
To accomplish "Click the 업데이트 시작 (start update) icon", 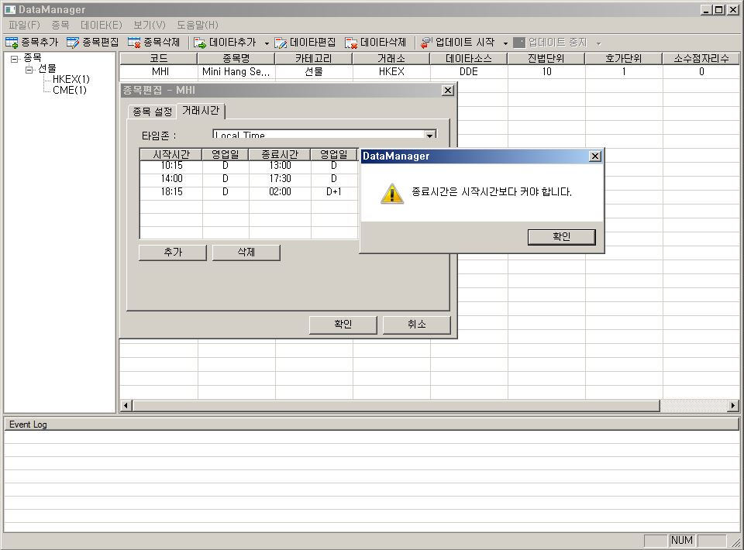I will [426, 43].
